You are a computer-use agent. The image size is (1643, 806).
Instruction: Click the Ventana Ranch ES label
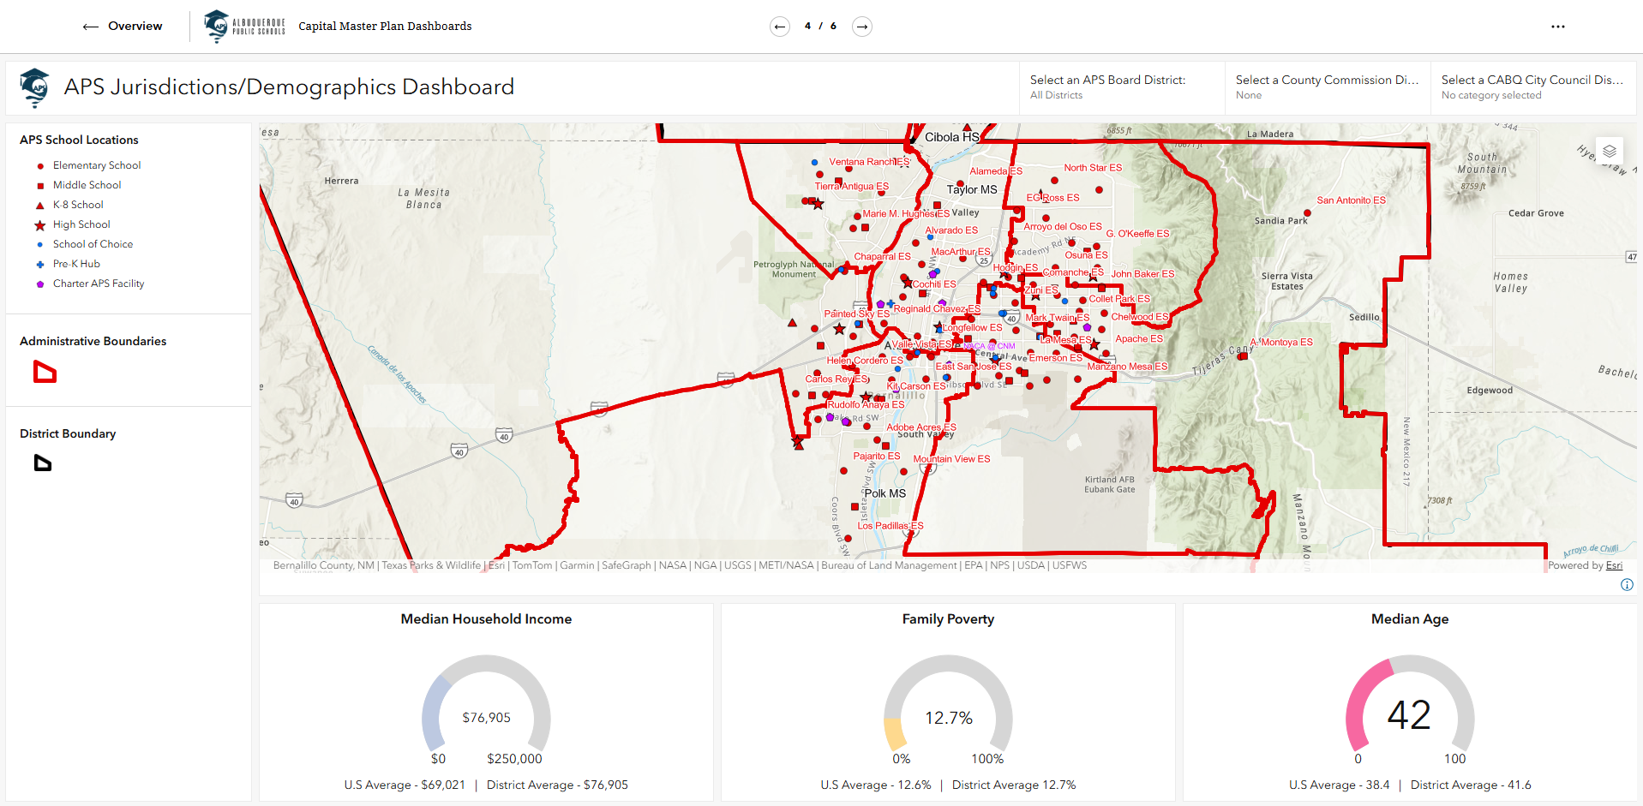tap(869, 162)
